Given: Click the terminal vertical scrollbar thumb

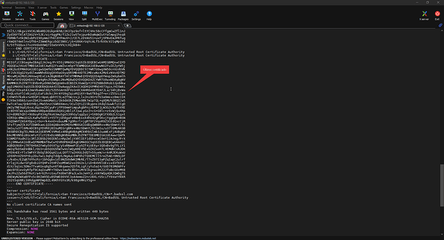Looking at the screenshot, I should point(441,185).
